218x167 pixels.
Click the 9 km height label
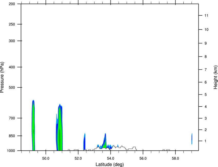point(206,43)
